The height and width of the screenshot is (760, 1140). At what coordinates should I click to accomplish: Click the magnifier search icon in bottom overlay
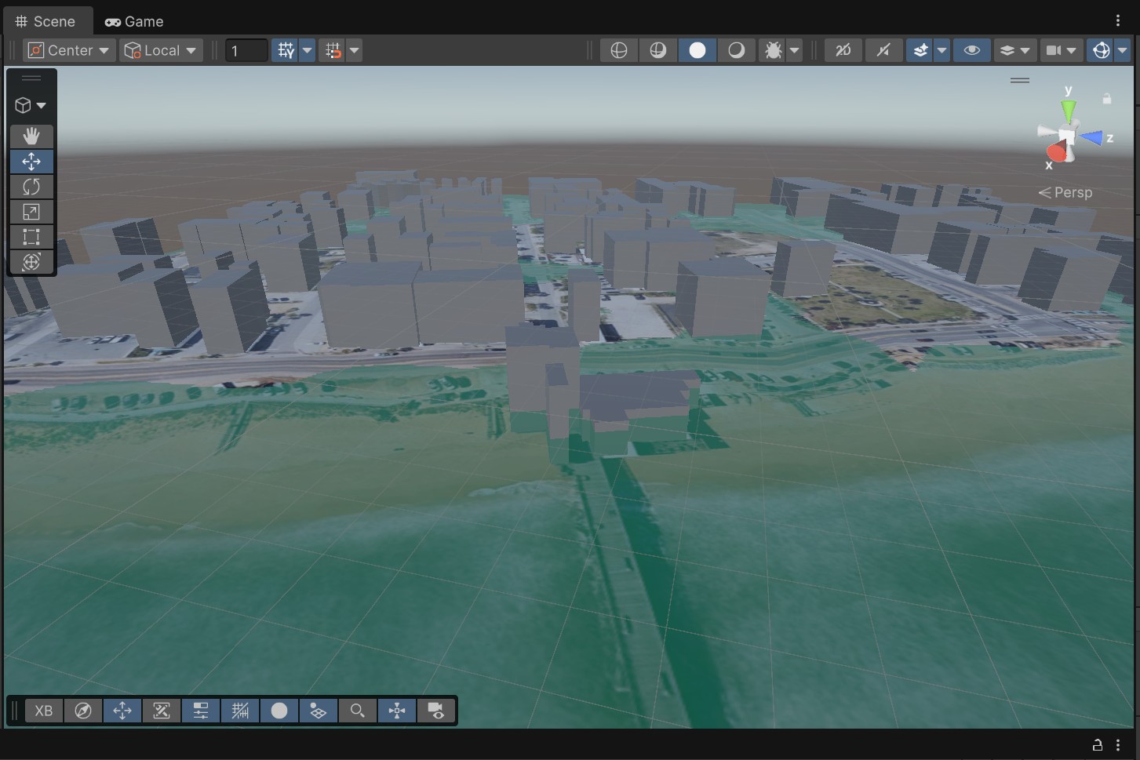point(357,711)
